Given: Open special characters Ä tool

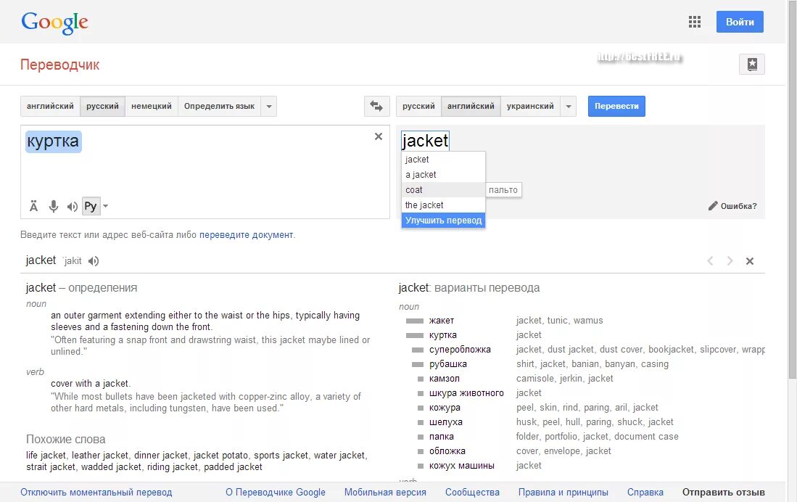Looking at the screenshot, I should click(33, 206).
